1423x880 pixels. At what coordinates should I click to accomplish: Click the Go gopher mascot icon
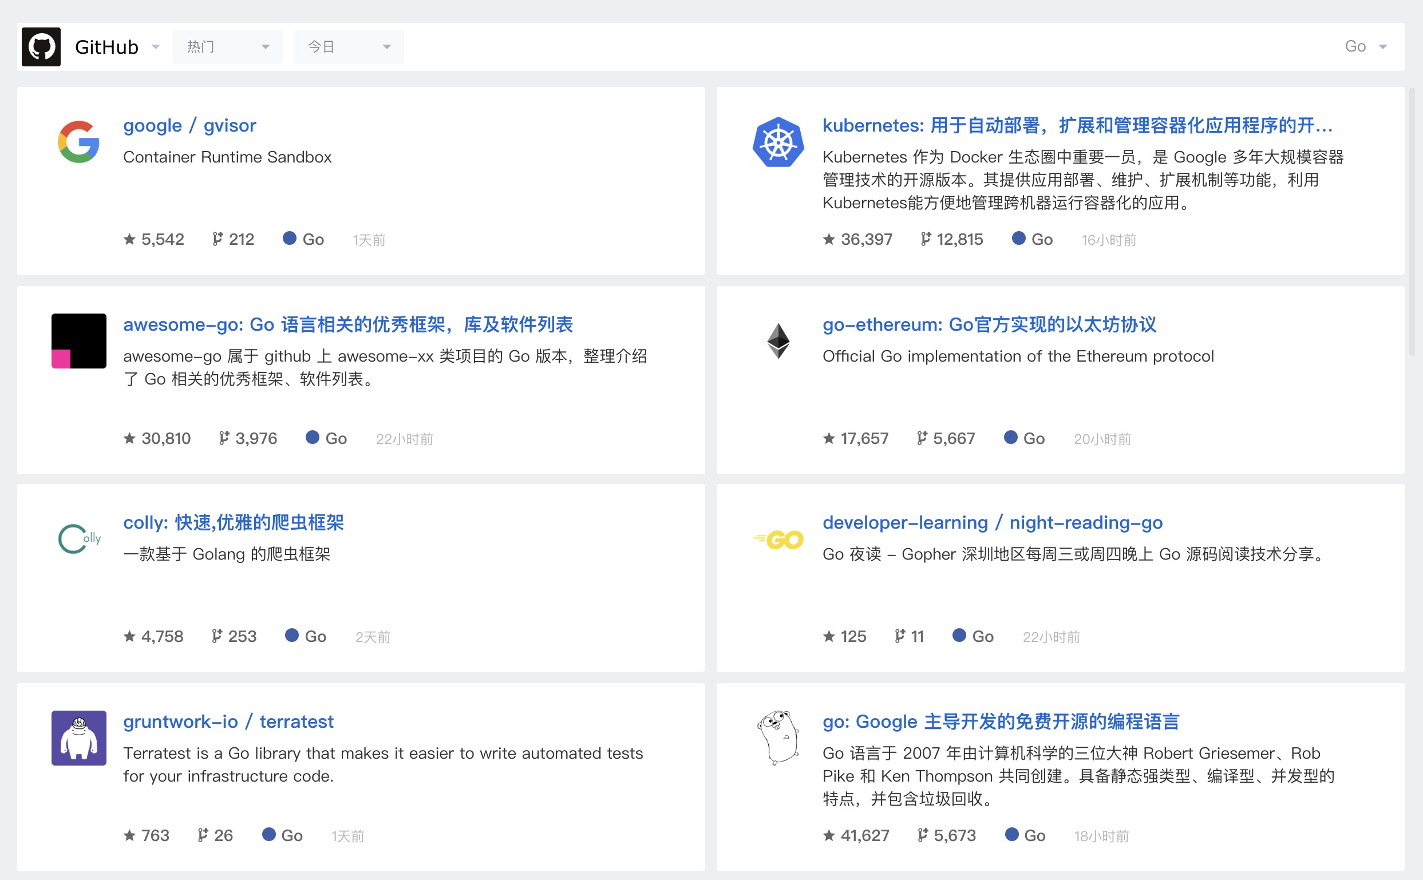point(778,738)
